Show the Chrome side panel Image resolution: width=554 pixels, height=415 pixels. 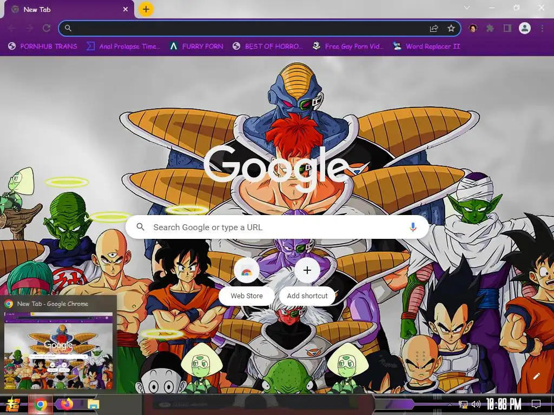pos(507,28)
